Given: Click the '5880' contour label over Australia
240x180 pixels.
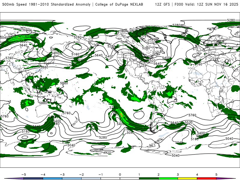Looking at the screenshot, I should point(43,103).
